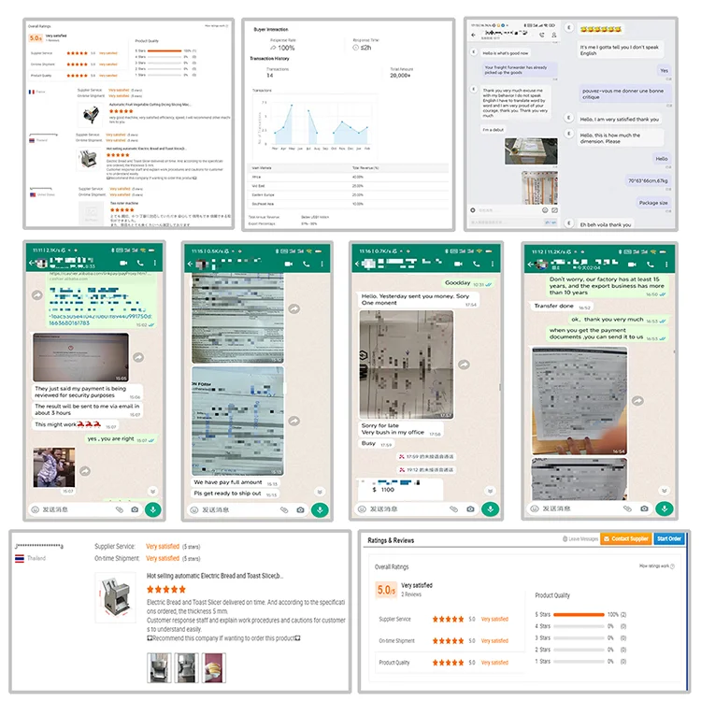
Task: Click 4 Stars progress bar in bottom-right ratings
Action: [x=579, y=626]
